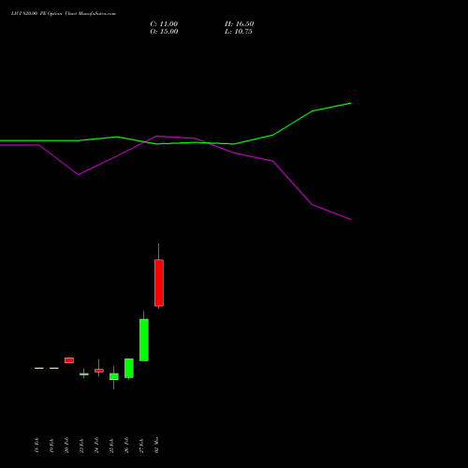
Task: Click the high price value H: 16.50
Action: point(239,24)
